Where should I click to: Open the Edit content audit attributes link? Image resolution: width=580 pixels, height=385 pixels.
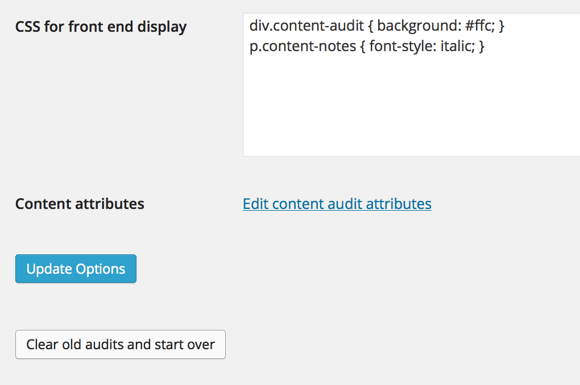click(x=337, y=204)
